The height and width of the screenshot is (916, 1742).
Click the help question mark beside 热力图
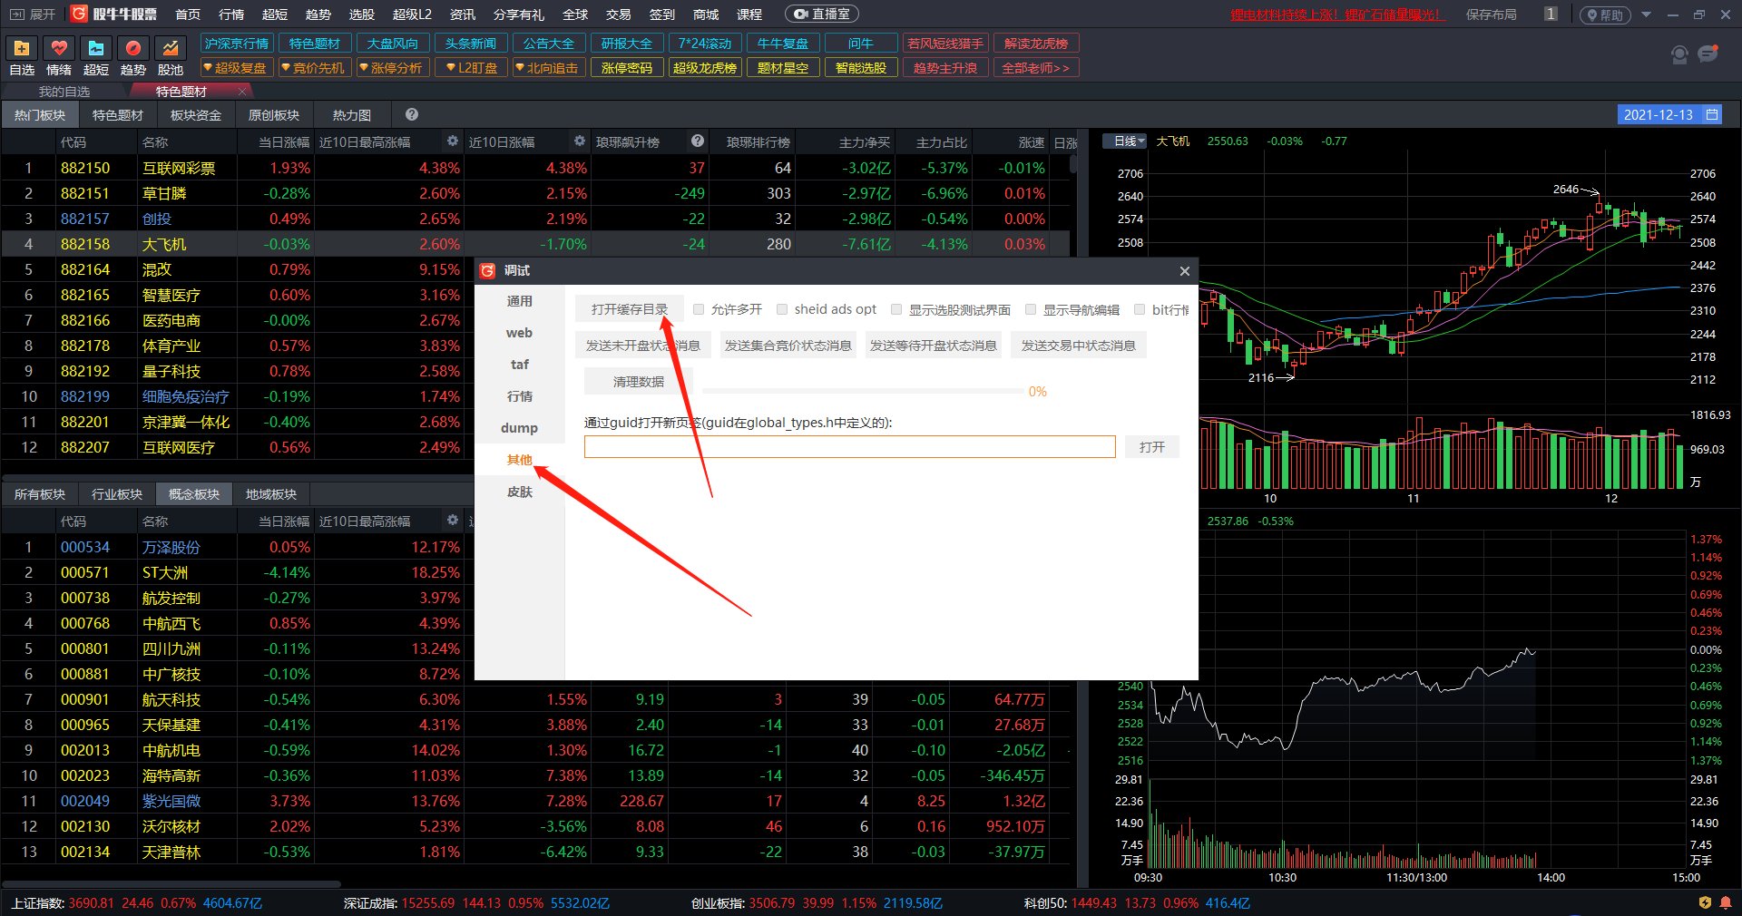[412, 114]
